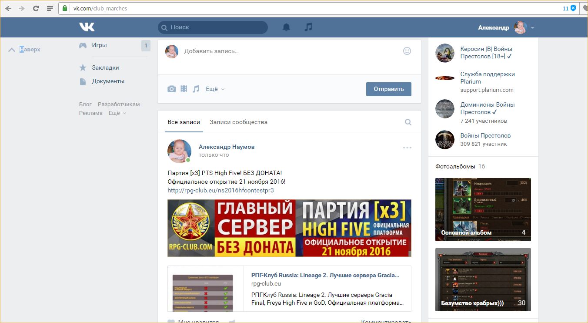Expand the footer Ещё dropdown
The height and width of the screenshot is (323, 588).
[117, 113]
